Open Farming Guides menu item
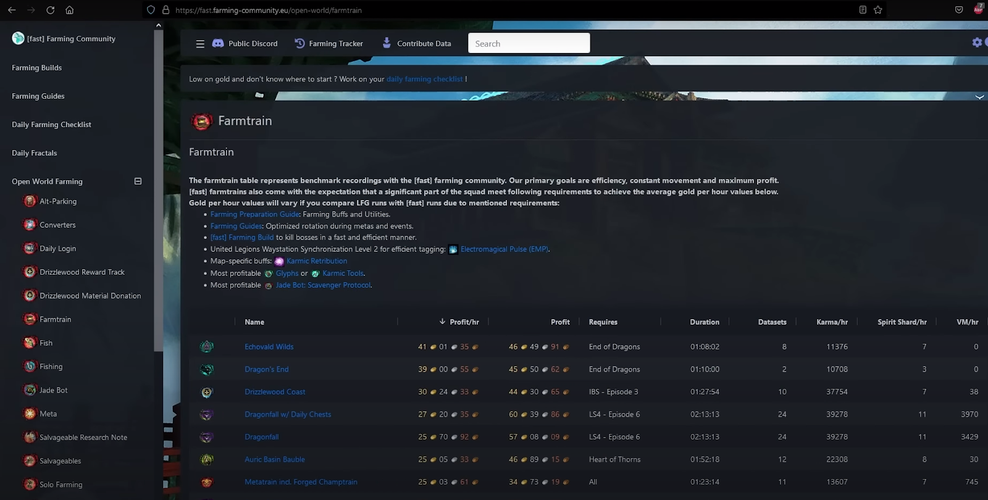988x500 pixels. [x=38, y=96]
